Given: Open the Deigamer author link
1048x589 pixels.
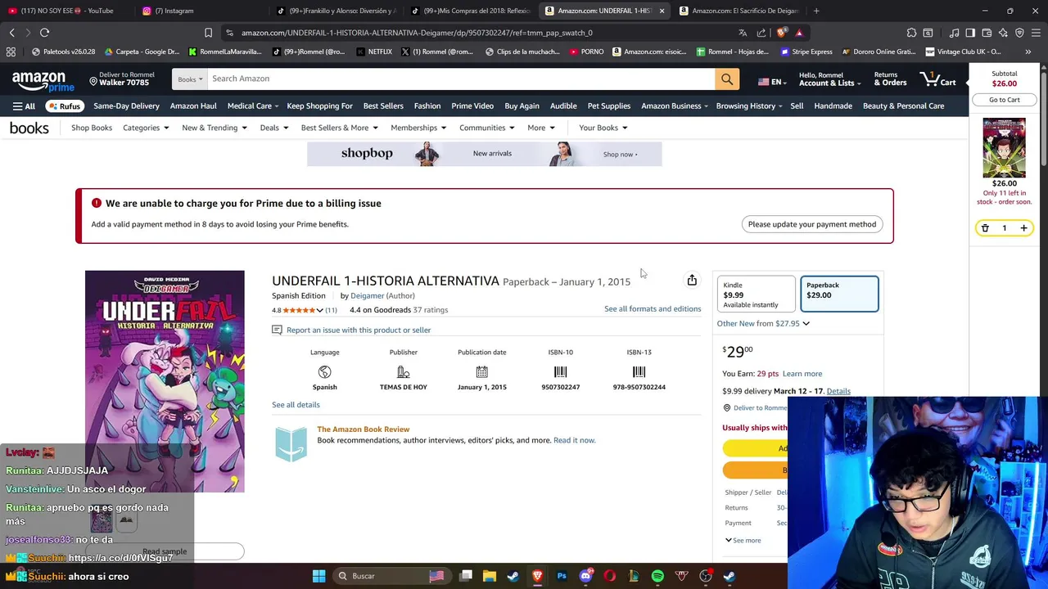Looking at the screenshot, I should [x=367, y=295].
